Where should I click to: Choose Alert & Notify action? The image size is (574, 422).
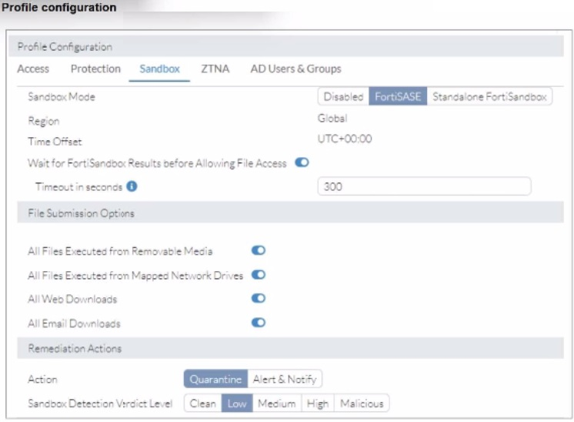tap(285, 379)
